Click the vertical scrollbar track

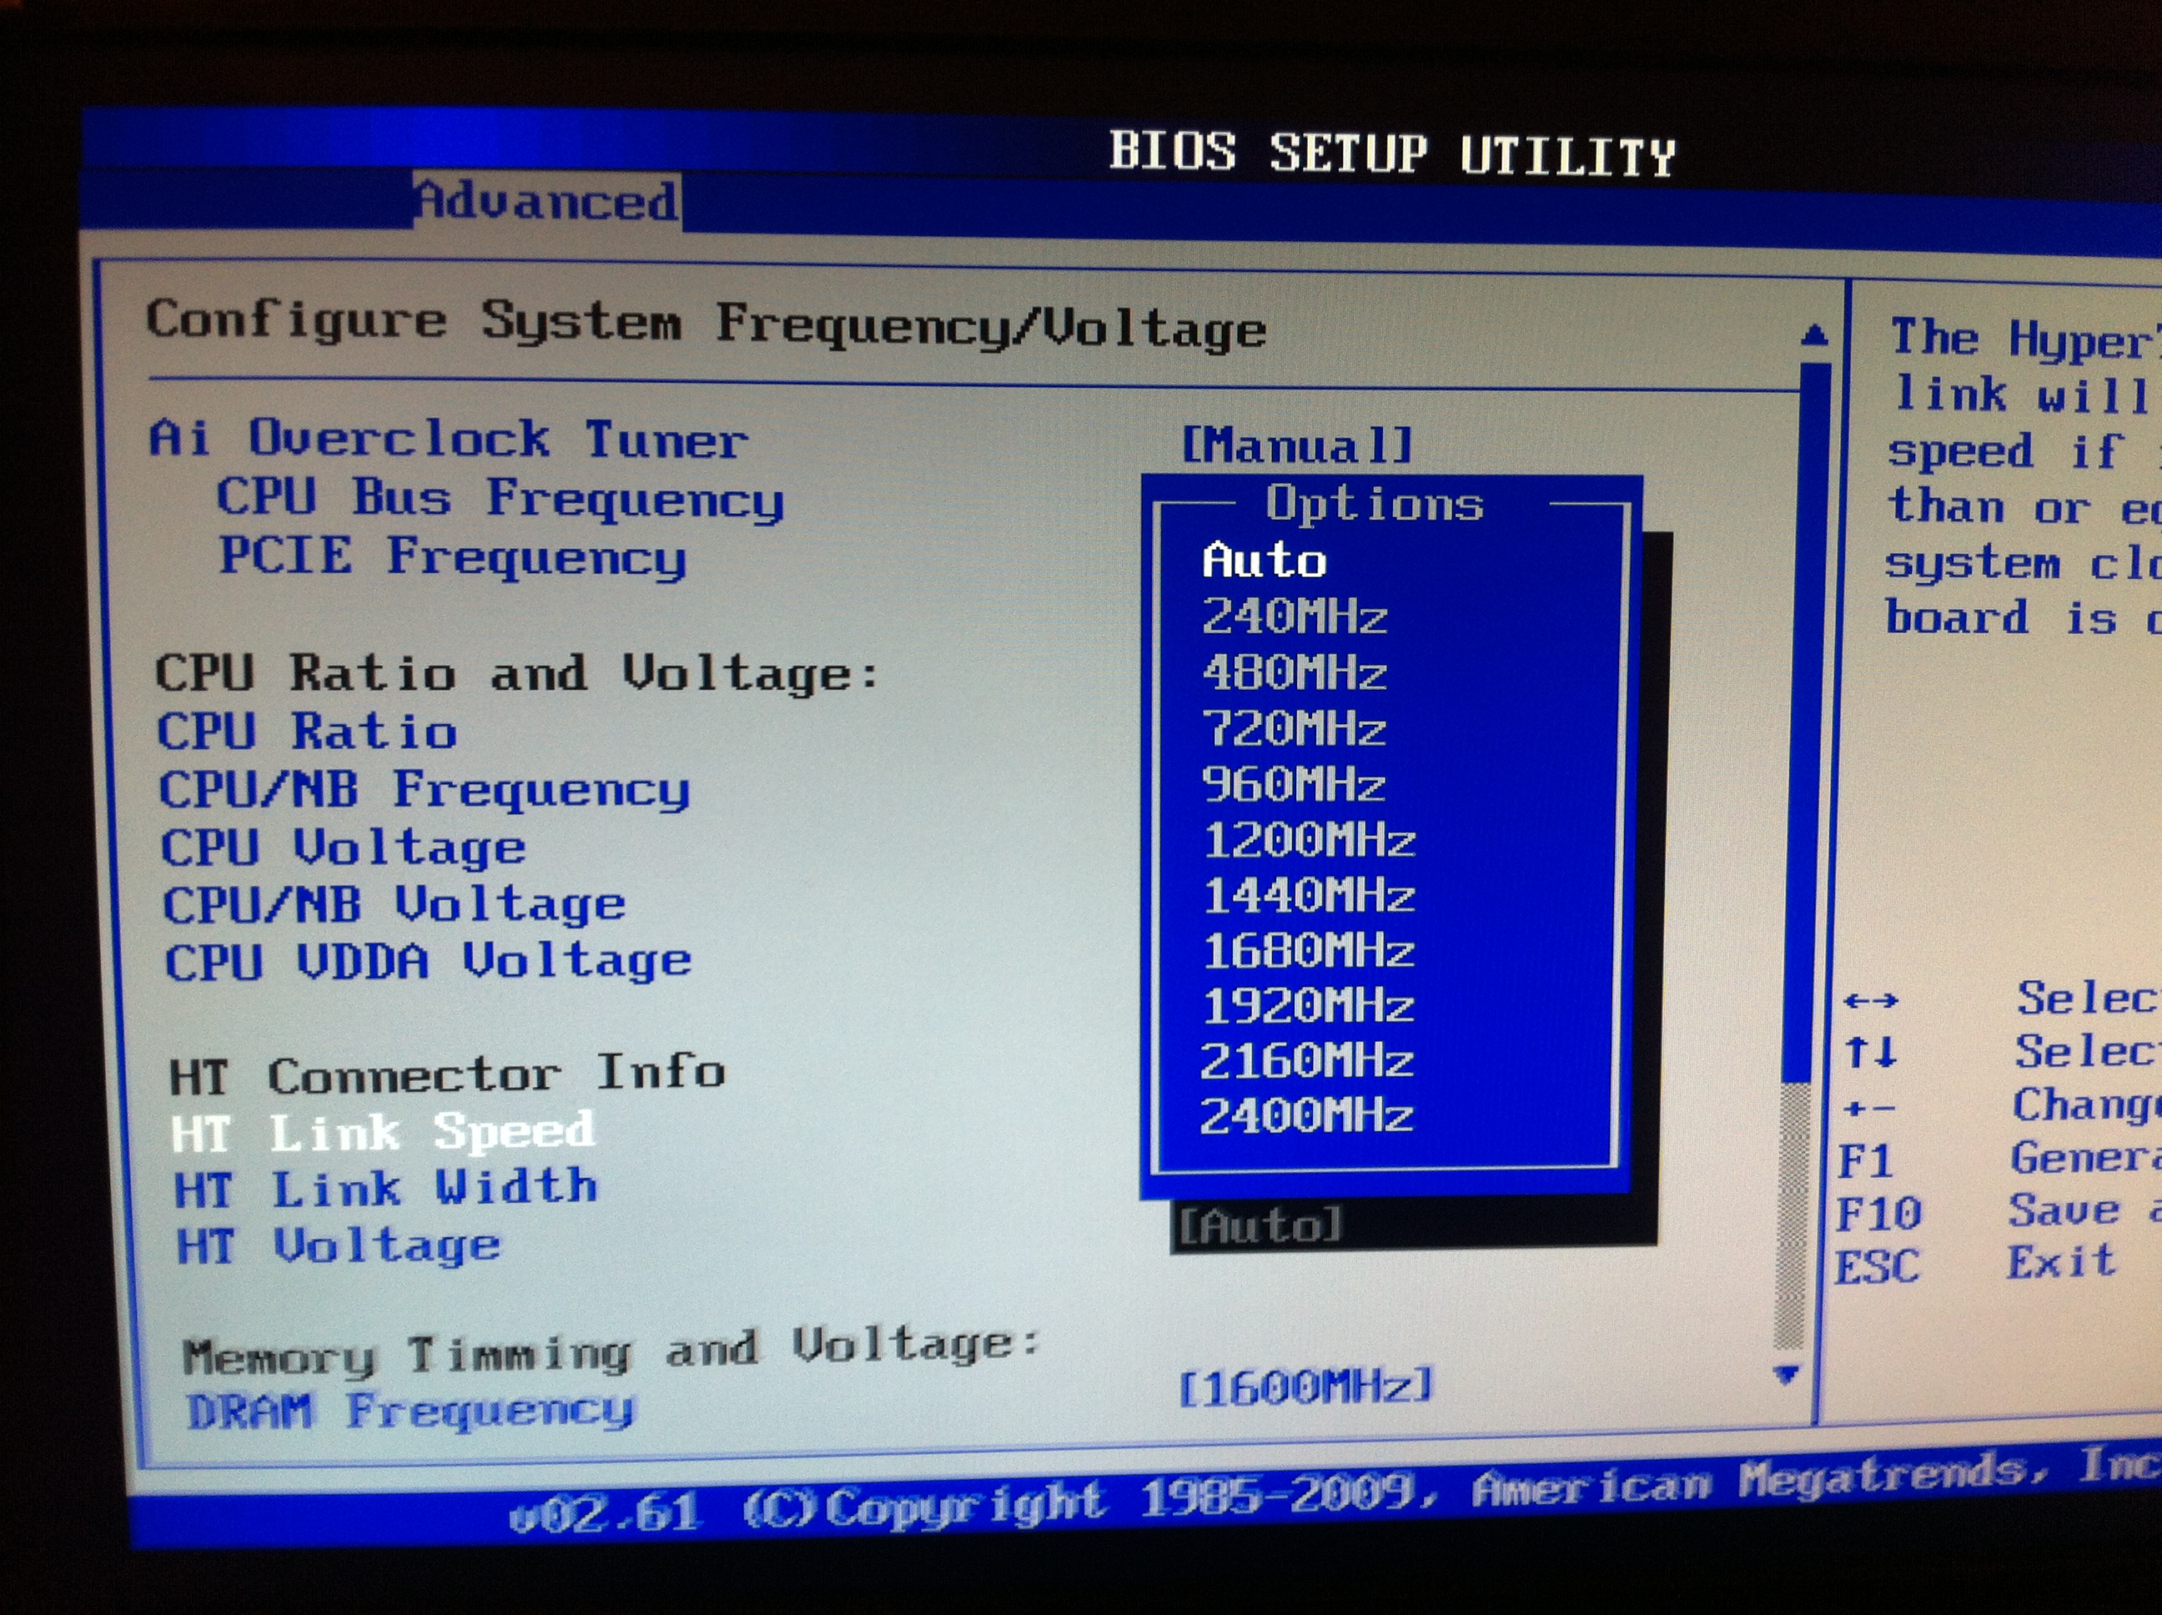(1791, 1212)
